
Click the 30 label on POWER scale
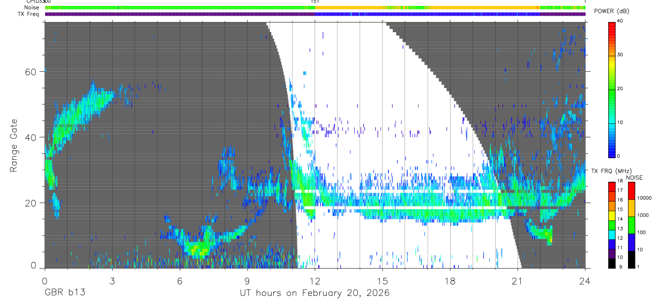620,55
